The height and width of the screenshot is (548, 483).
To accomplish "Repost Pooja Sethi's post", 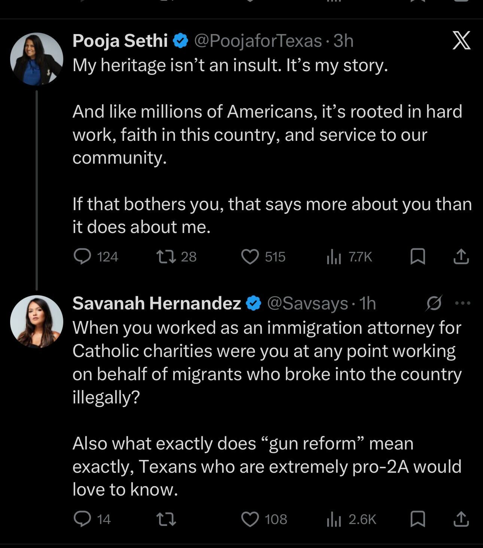I will point(166,257).
